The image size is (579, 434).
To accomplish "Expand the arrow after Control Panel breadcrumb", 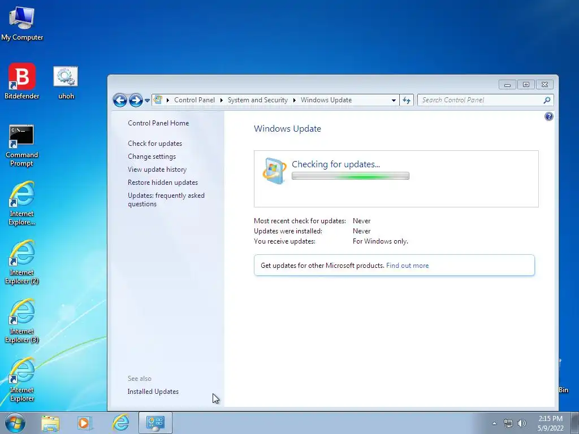I will [221, 100].
